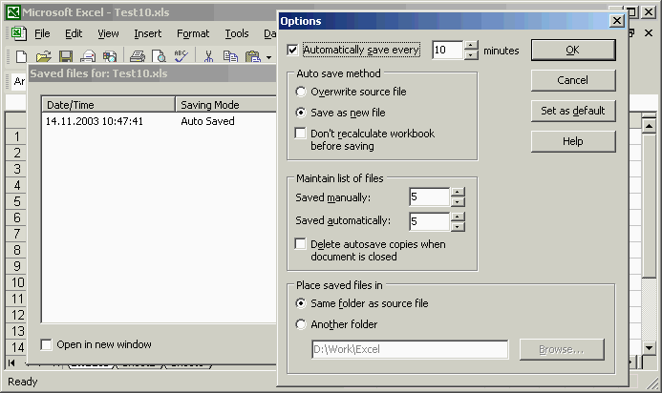Click the Print toolbar icon
Image resolution: width=662 pixels, height=393 pixels.
138,55
